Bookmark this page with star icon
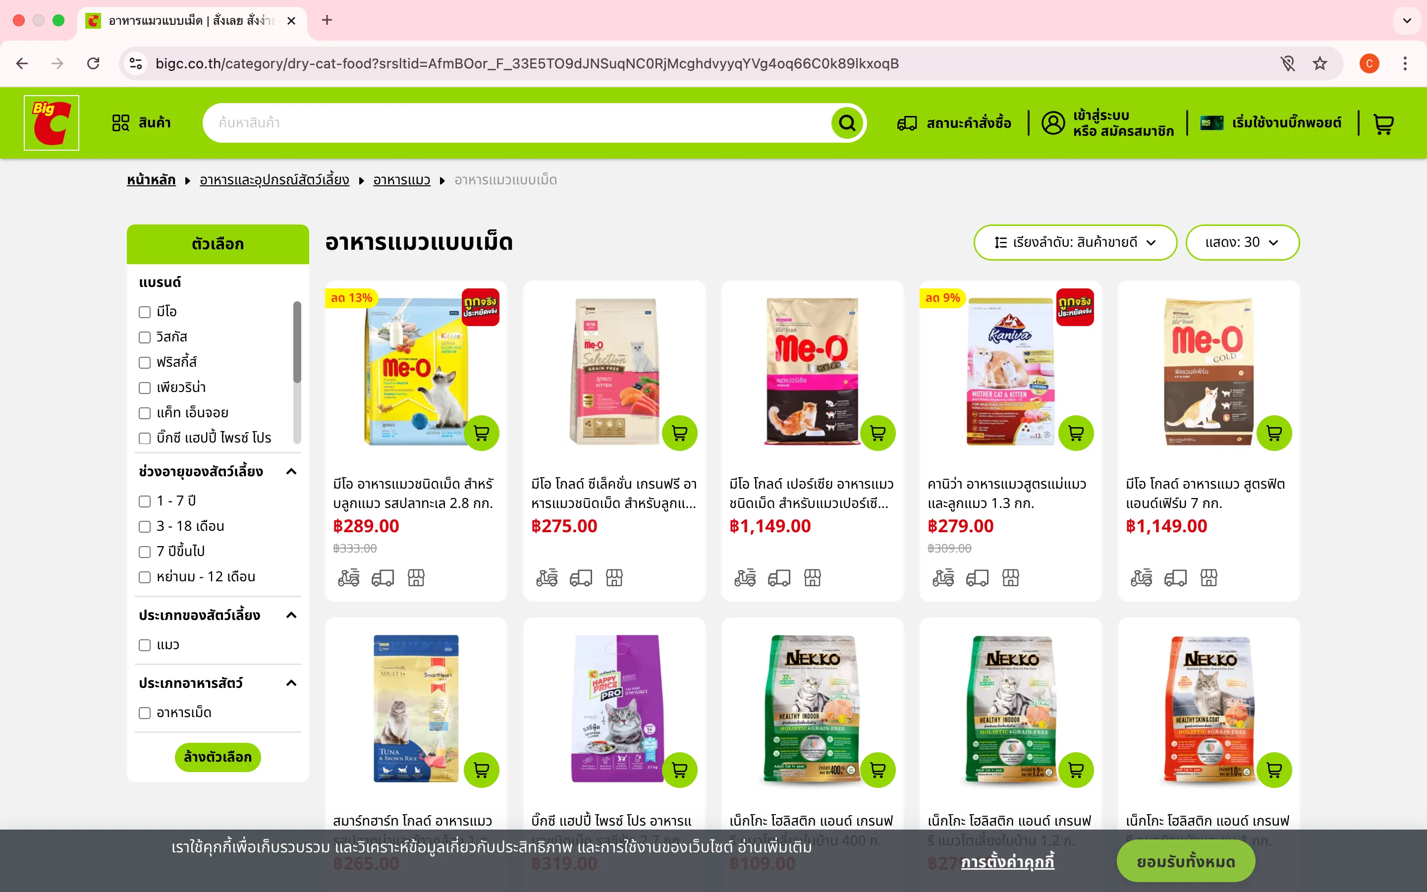The image size is (1427, 892). [1319, 63]
